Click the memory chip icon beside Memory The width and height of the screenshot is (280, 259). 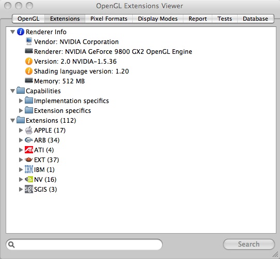[29, 81]
